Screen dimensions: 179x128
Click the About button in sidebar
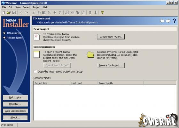[x=15, y=117]
